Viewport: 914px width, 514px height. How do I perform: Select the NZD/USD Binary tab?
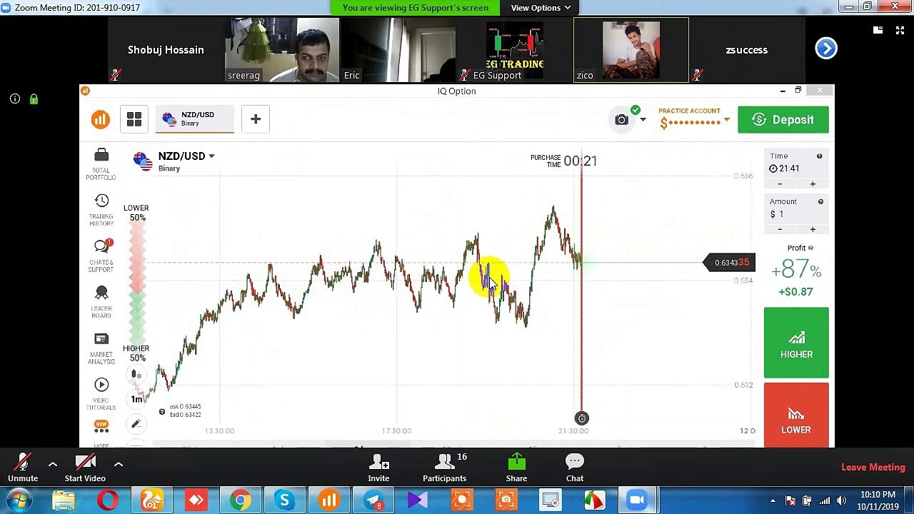[x=194, y=119]
